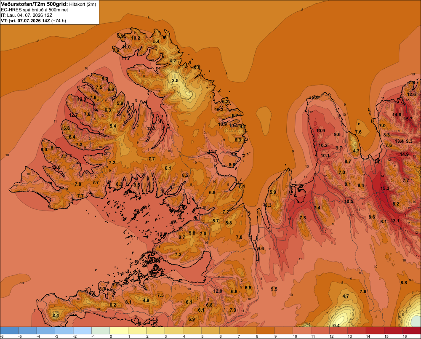Click the 4.9 temperature value
The image size is (421, 339).
tap(146, 300)
